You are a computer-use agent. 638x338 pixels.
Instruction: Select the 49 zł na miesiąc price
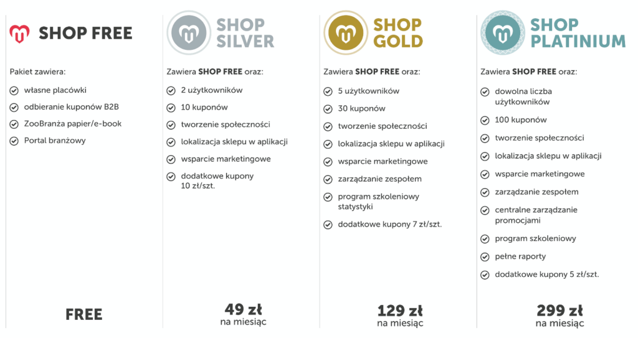tap(244, 315)
